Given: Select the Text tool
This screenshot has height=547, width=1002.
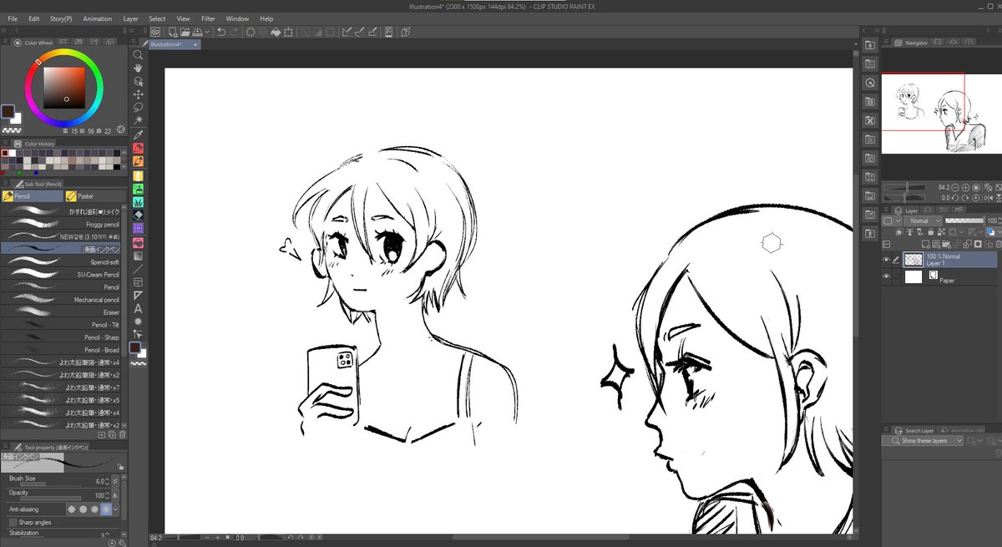Looking at the screenshot, I should [139, 307].
